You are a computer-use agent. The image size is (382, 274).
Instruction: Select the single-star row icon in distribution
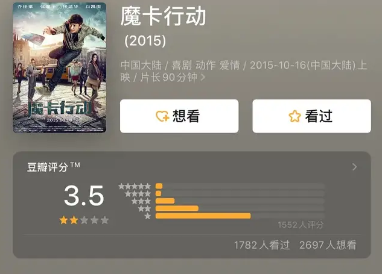(148, 216)
